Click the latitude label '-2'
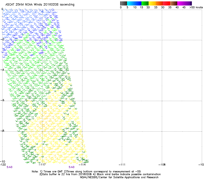Image resolution: width=204 pixels, height=179 pixels. pos(2,39)
